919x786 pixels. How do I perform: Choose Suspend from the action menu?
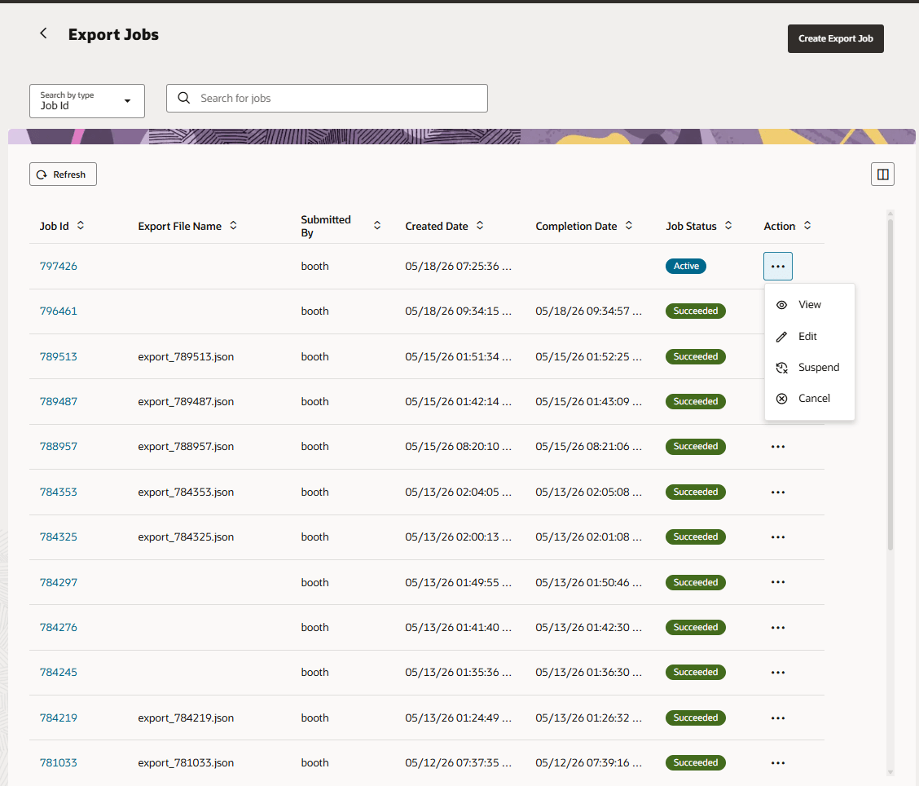tap(809, 367)
